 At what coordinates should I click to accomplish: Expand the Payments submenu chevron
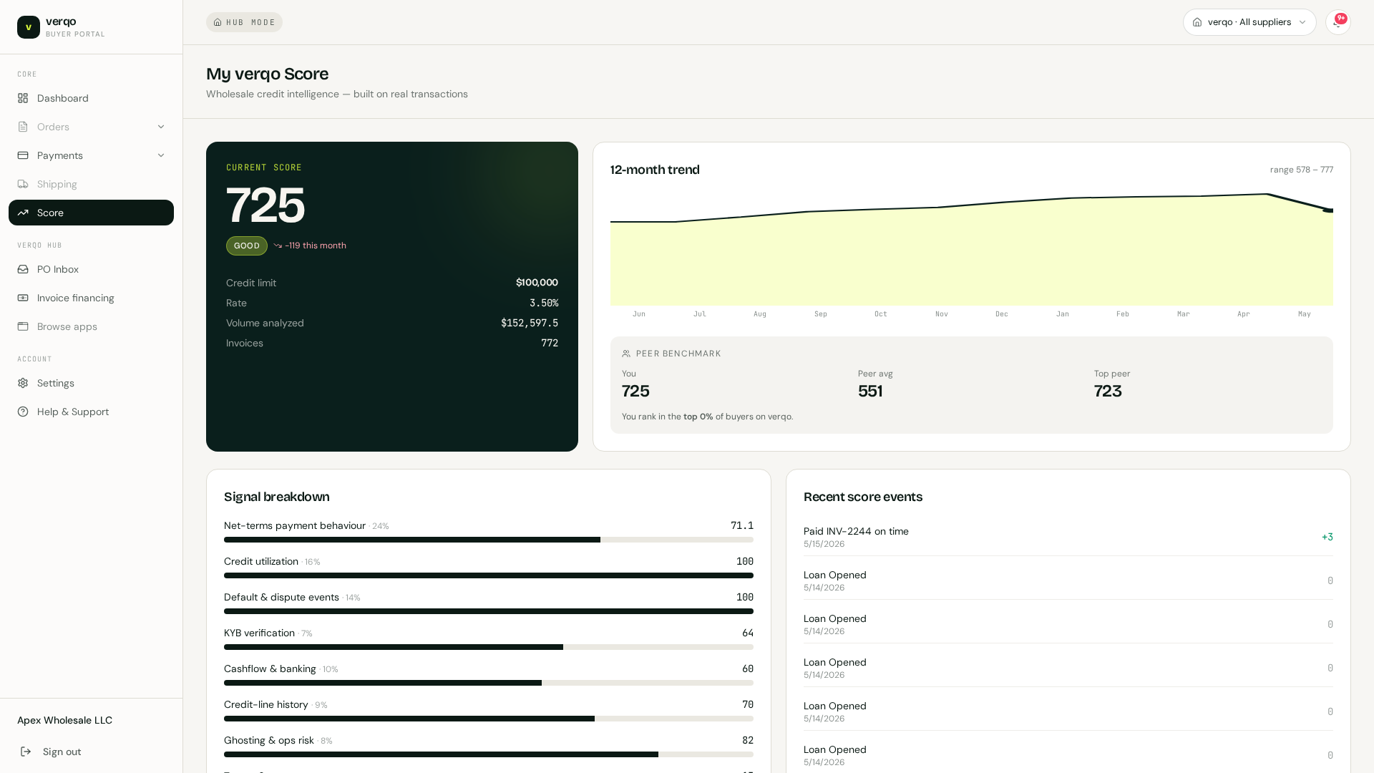tap(161, 155)
